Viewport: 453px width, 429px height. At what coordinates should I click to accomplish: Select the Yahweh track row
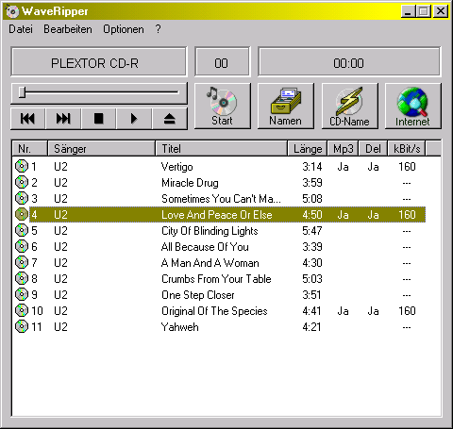point(227,327)
